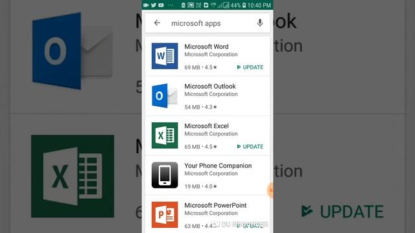The image size is (415, 233).
Task: Select the Microsoft Outlook title
Action: tap(210, 86)
